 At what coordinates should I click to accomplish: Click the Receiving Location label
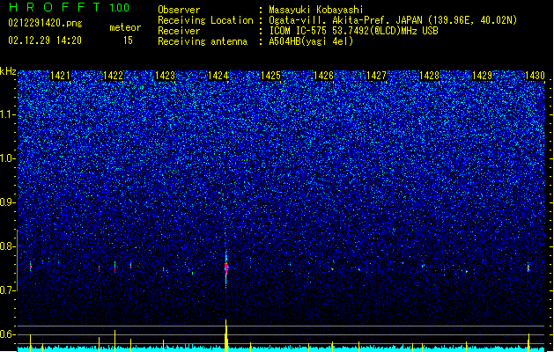tap(205, 20)
